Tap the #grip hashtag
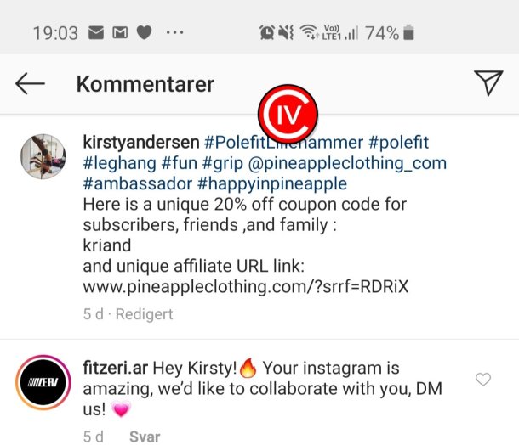Image resolution: width=519 pixels, height=445 pixels. (x=222, y=163)
